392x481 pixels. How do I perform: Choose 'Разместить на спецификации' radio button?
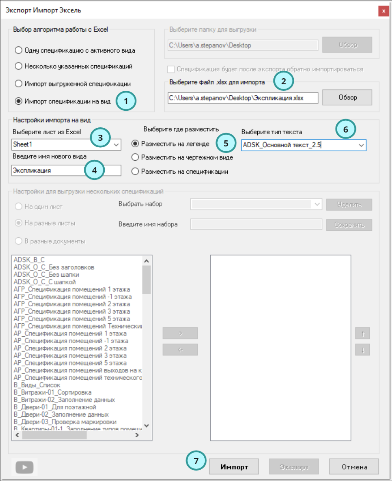pos(180,172)
